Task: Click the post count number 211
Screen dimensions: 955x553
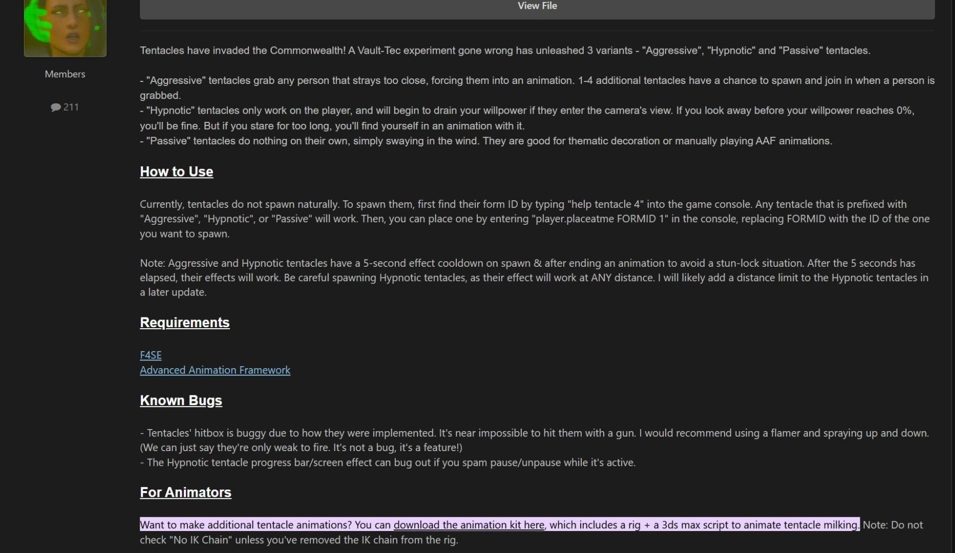Action: 71,107
